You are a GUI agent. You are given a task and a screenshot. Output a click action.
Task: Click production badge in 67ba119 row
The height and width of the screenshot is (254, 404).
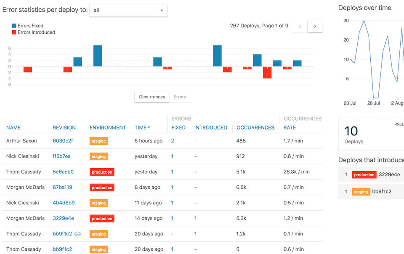102,188
